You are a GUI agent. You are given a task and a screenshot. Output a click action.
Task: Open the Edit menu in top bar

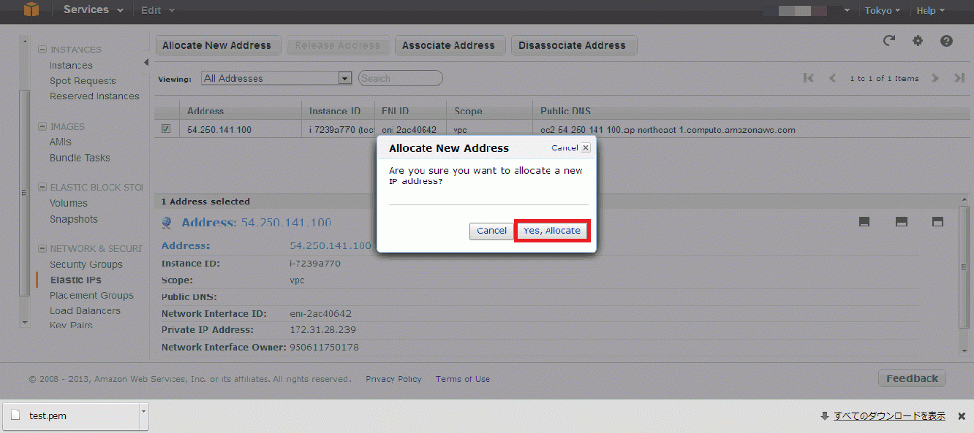click(158, 10)
